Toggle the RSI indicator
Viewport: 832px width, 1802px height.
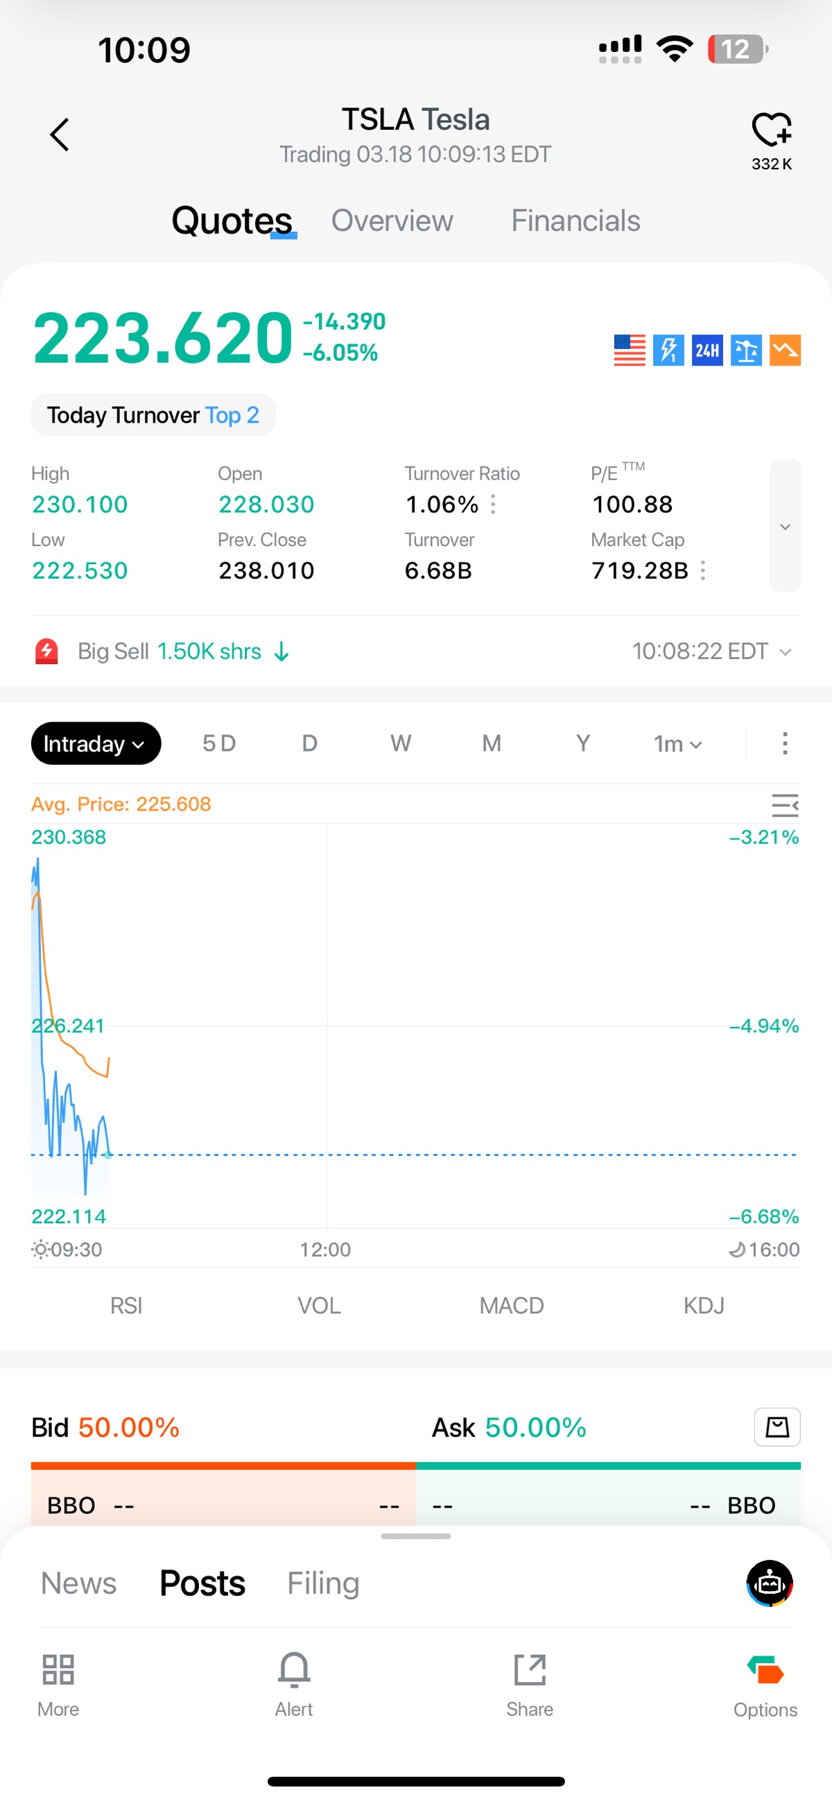tap(126, 1305)
